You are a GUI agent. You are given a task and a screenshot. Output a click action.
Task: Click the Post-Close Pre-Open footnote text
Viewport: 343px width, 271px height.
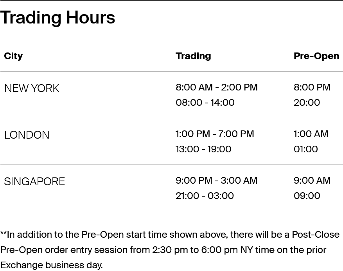[x=170, y=250]
